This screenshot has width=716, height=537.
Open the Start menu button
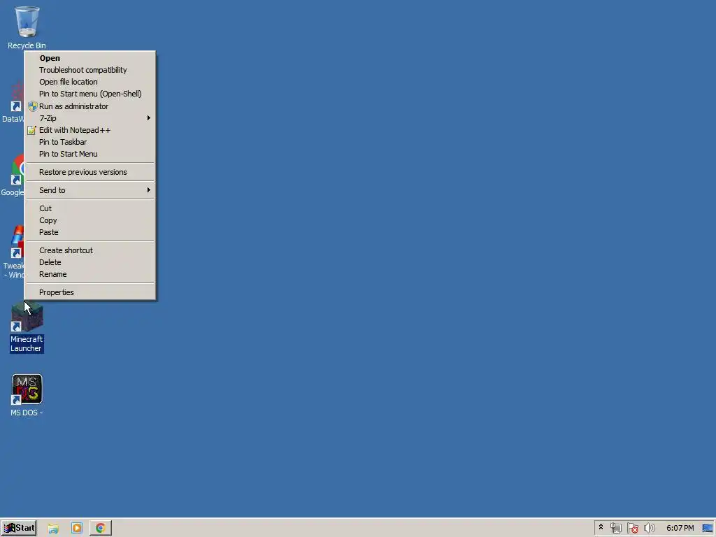pos(19,528)
